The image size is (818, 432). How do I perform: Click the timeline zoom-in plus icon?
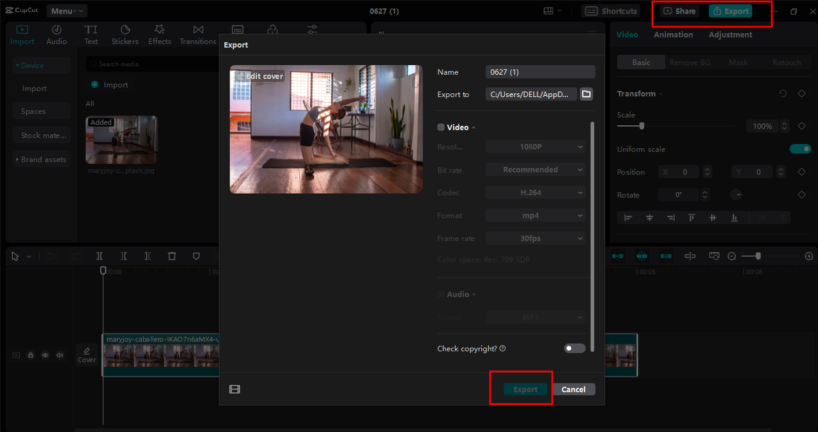tap(809, 256)
